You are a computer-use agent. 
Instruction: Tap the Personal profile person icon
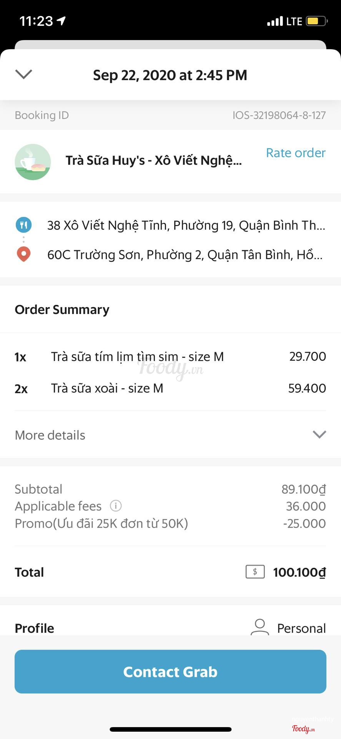point(259,627)
